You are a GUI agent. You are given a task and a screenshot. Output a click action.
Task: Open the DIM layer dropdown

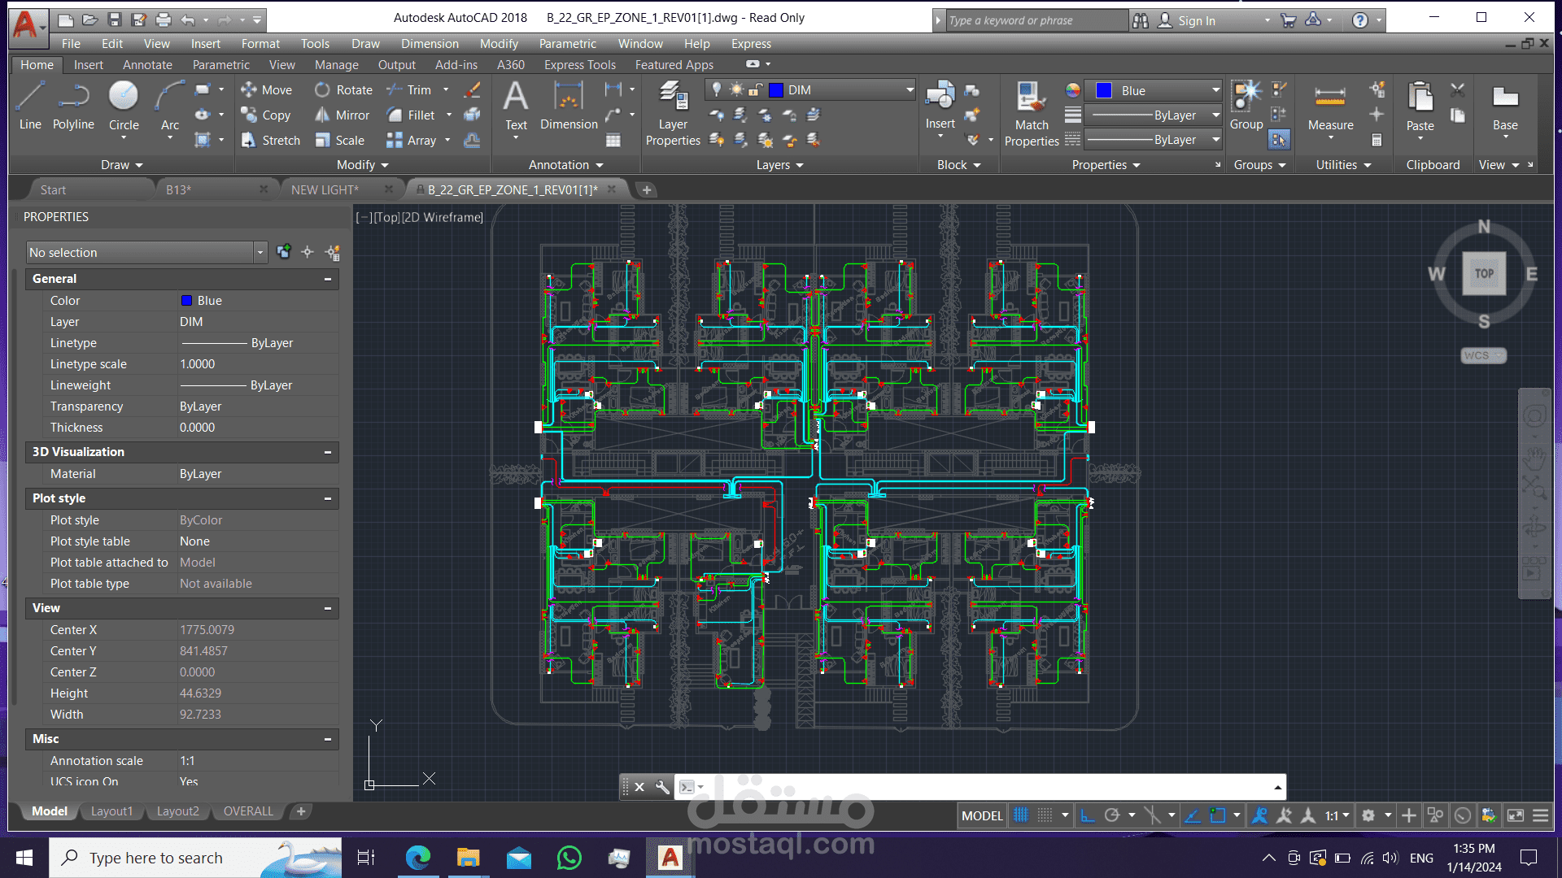point(910,90)
